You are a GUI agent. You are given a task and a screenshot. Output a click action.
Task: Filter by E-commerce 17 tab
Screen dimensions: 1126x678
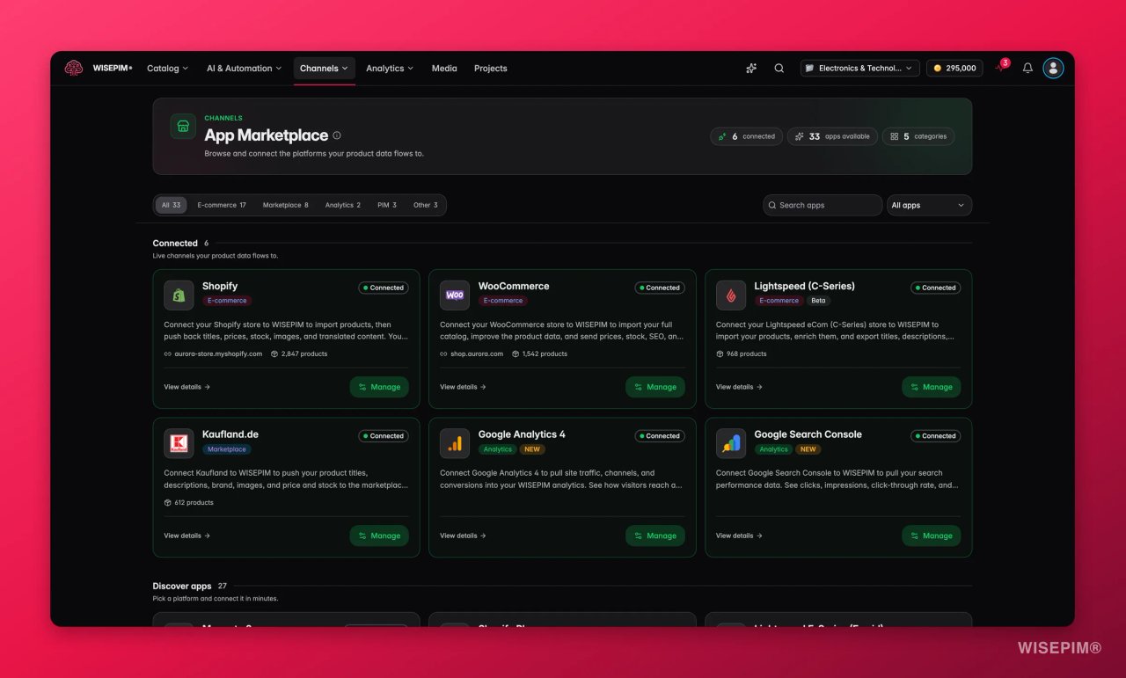click(222, 205)
